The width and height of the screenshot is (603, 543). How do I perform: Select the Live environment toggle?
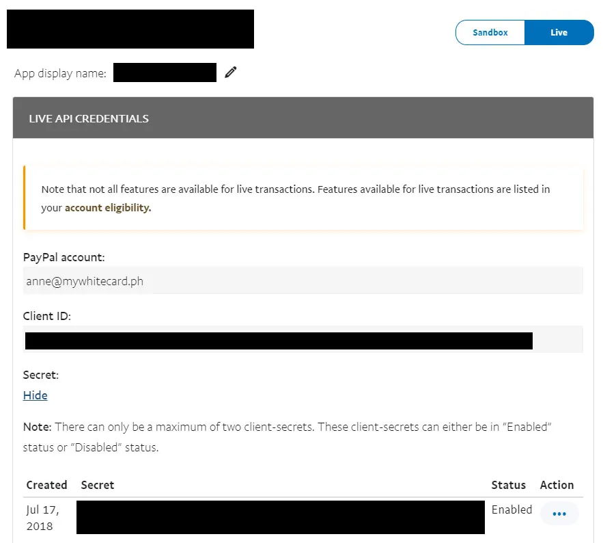click(559, 32)
